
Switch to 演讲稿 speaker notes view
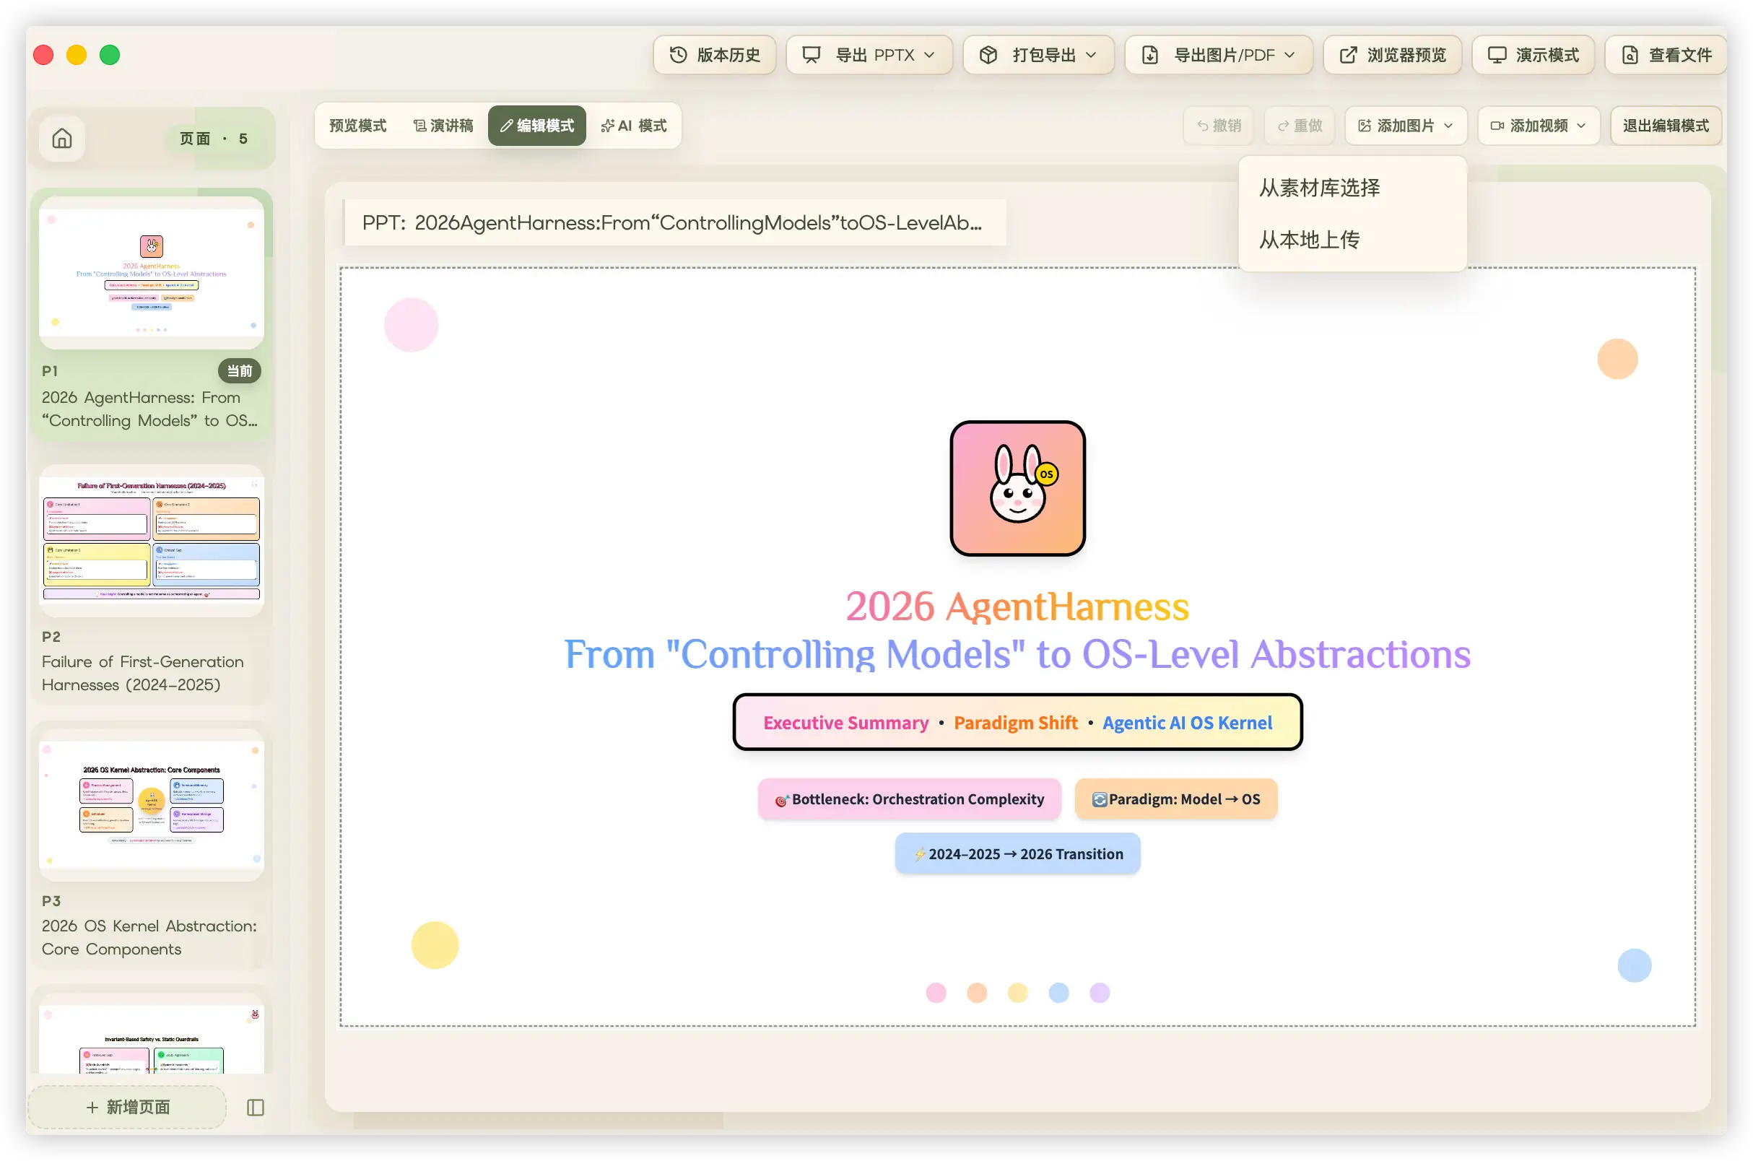(443, 126)
